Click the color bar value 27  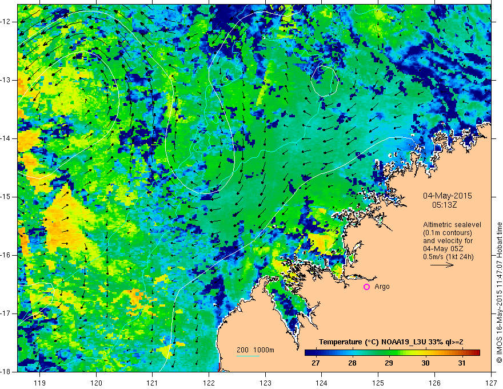[316, 363]
